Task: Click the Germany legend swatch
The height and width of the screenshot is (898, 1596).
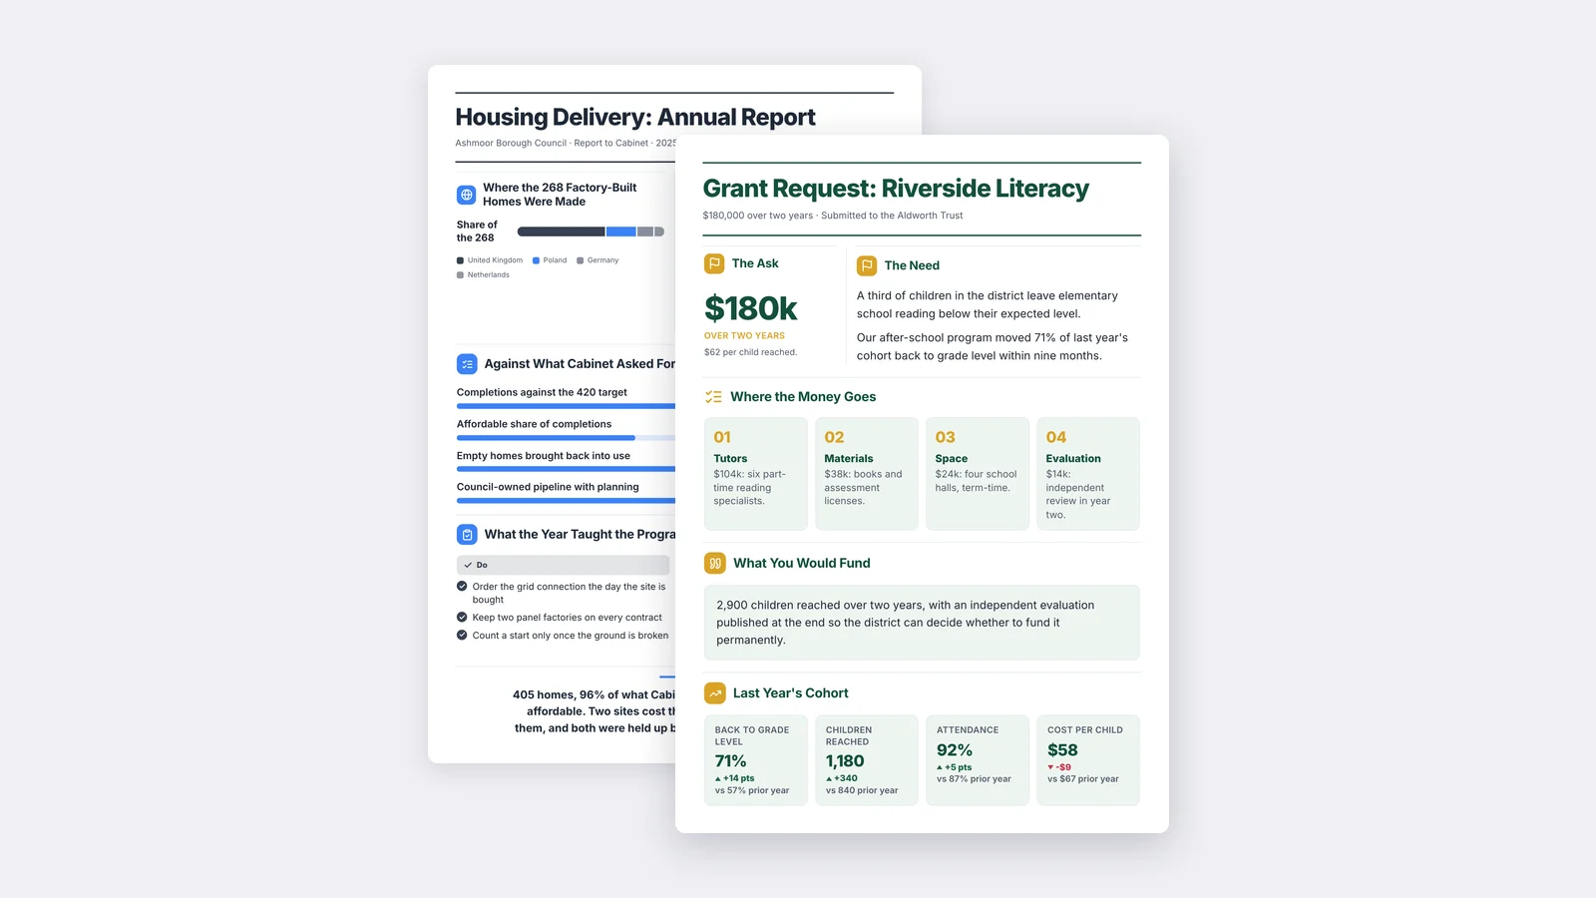Action: tap(580, 260)
